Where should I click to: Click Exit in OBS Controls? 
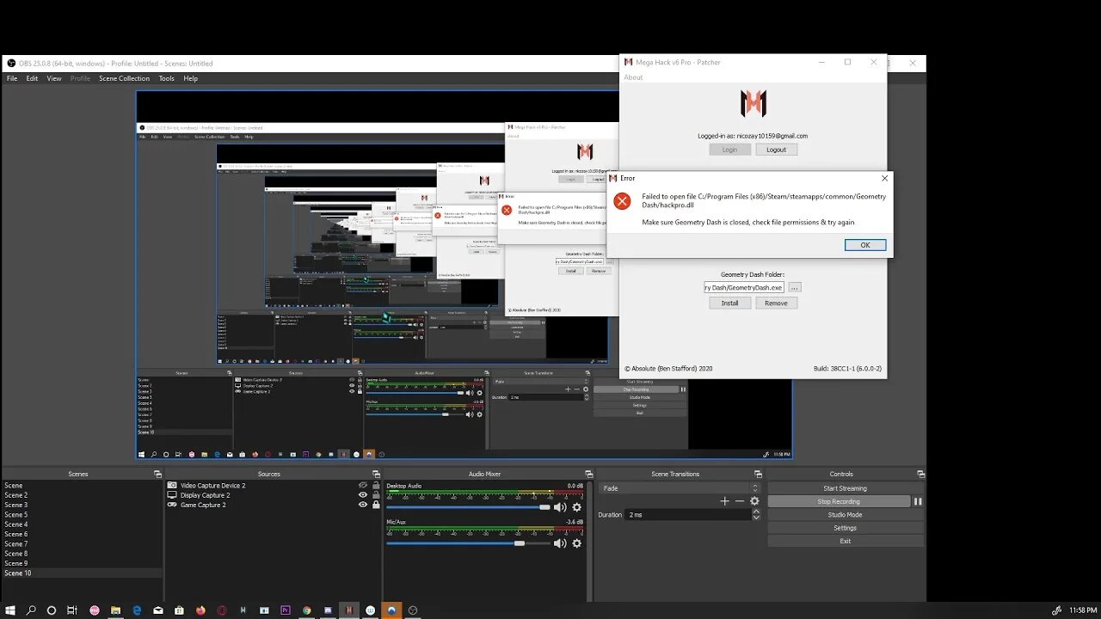click(x=845, y=541)
